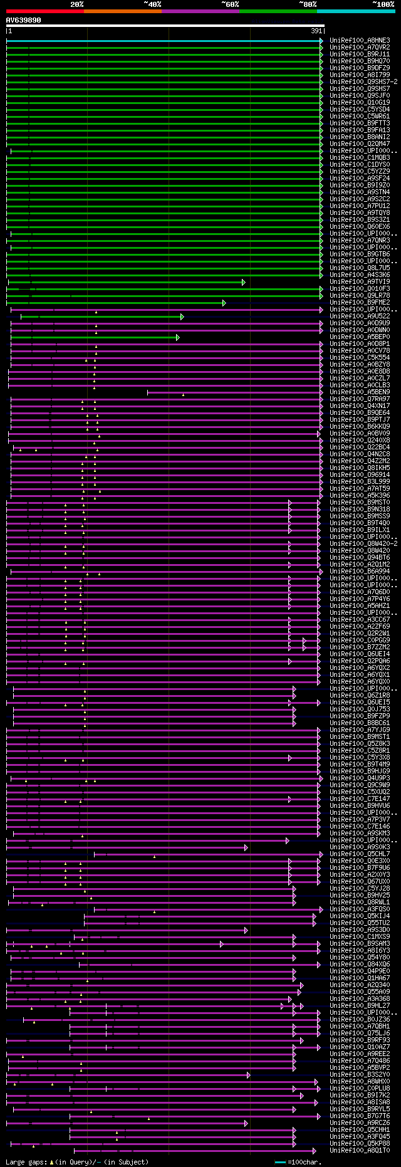401x1167 pixels.
Task: Select label UniRef100_Q60EX6
Action: 360,227
